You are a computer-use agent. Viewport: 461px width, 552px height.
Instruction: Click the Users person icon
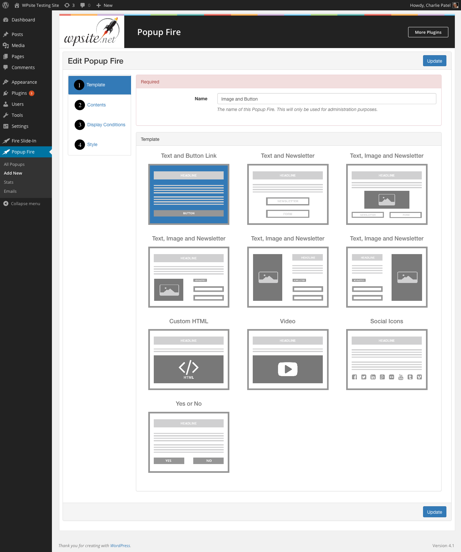(x=6, y=104)
